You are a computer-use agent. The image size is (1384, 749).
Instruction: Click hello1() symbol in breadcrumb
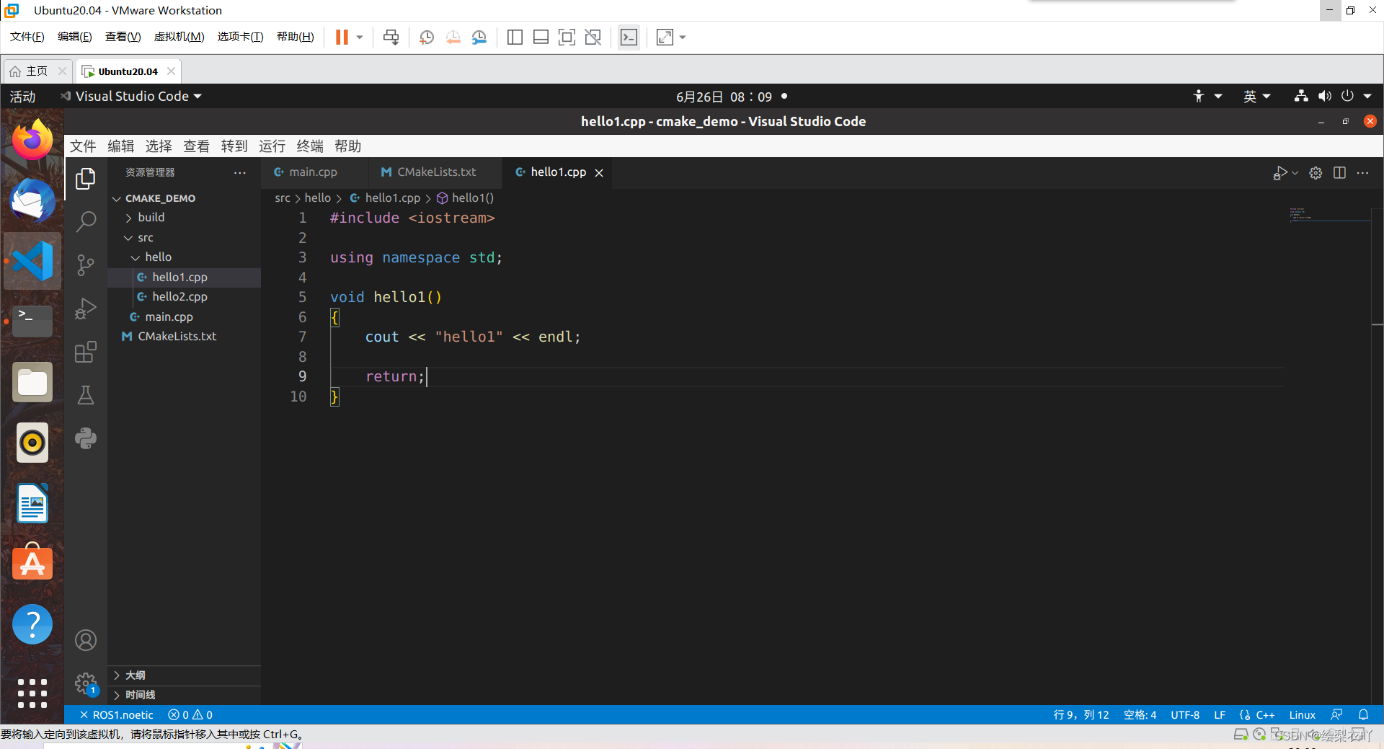[x=466, y=198]
